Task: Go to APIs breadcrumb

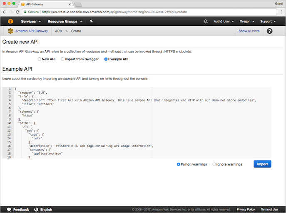Action: pyautogui.click(x=59, y=31)
